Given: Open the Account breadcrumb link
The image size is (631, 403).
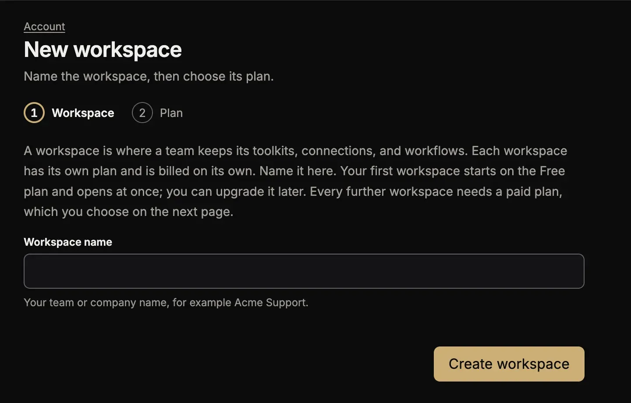Looking at the screenshot, I should click(x=44, y=27).
